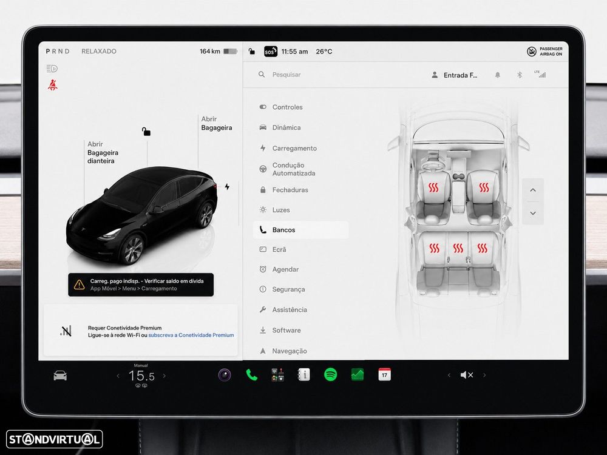Open the owner's manual info app
607x455 pixels.
(x=304, y=374)
